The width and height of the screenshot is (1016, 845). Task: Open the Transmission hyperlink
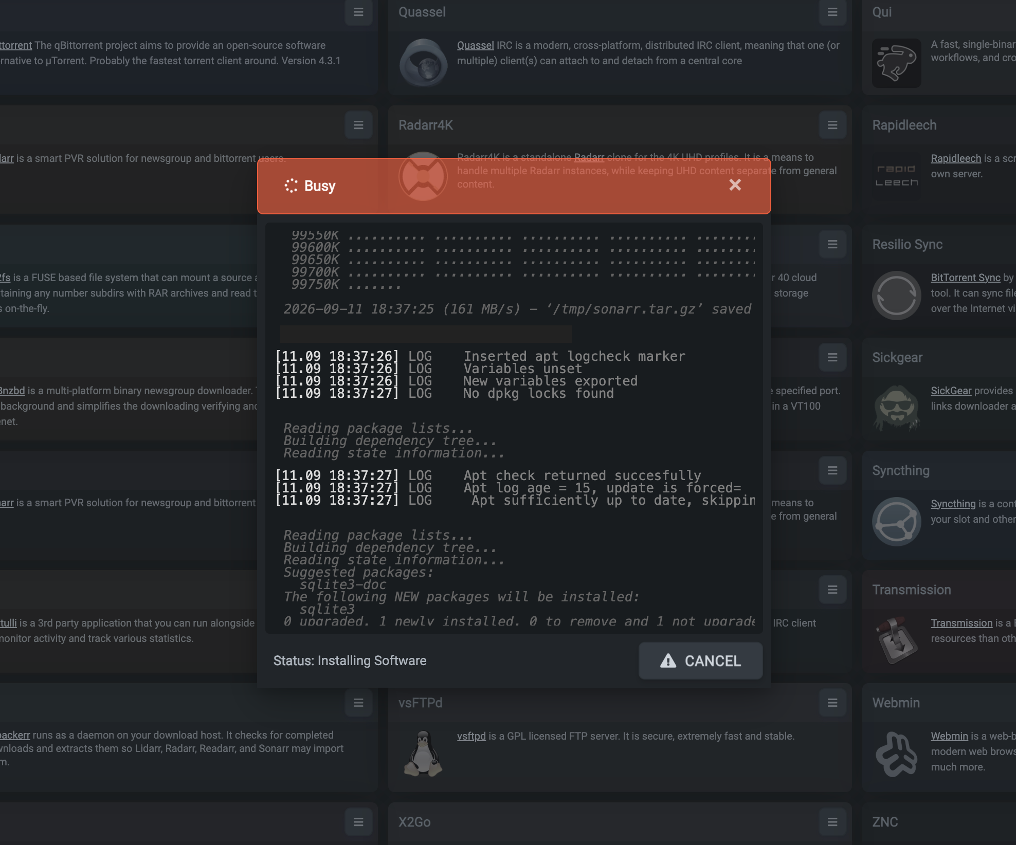point(961,623)
